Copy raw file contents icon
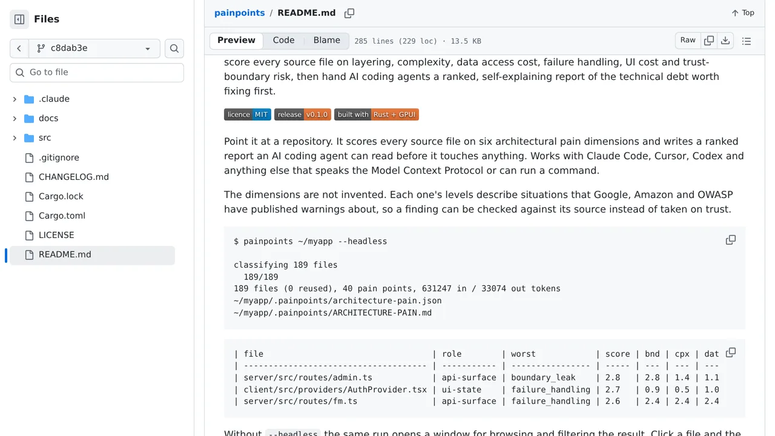775x436 pixels. [x=709, y=41]
